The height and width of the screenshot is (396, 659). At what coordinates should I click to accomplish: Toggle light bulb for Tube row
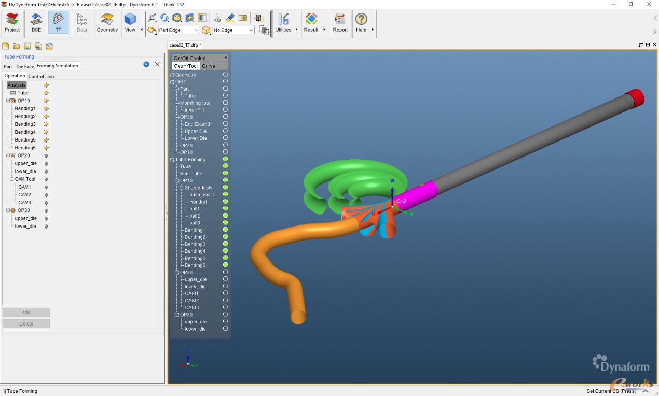coord(46,93)
